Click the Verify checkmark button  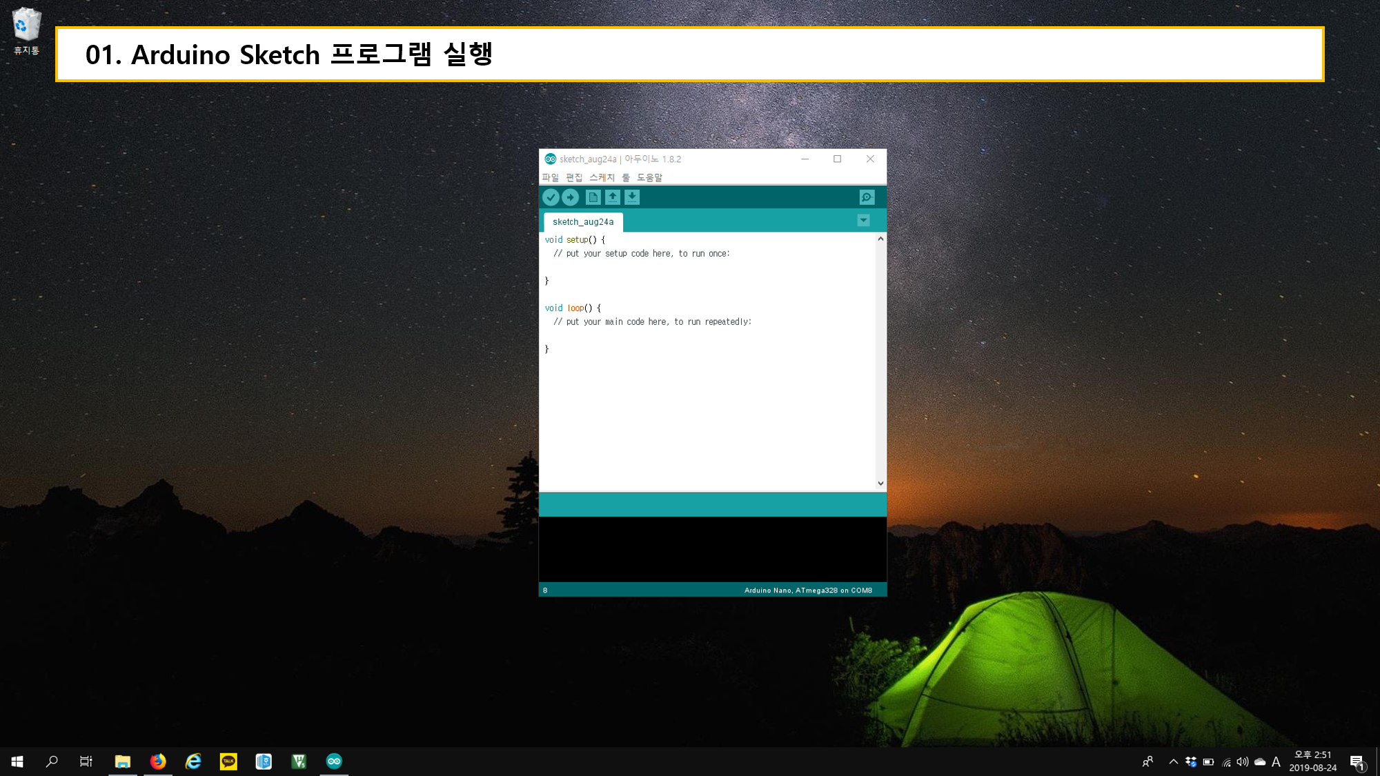point(551,197)
